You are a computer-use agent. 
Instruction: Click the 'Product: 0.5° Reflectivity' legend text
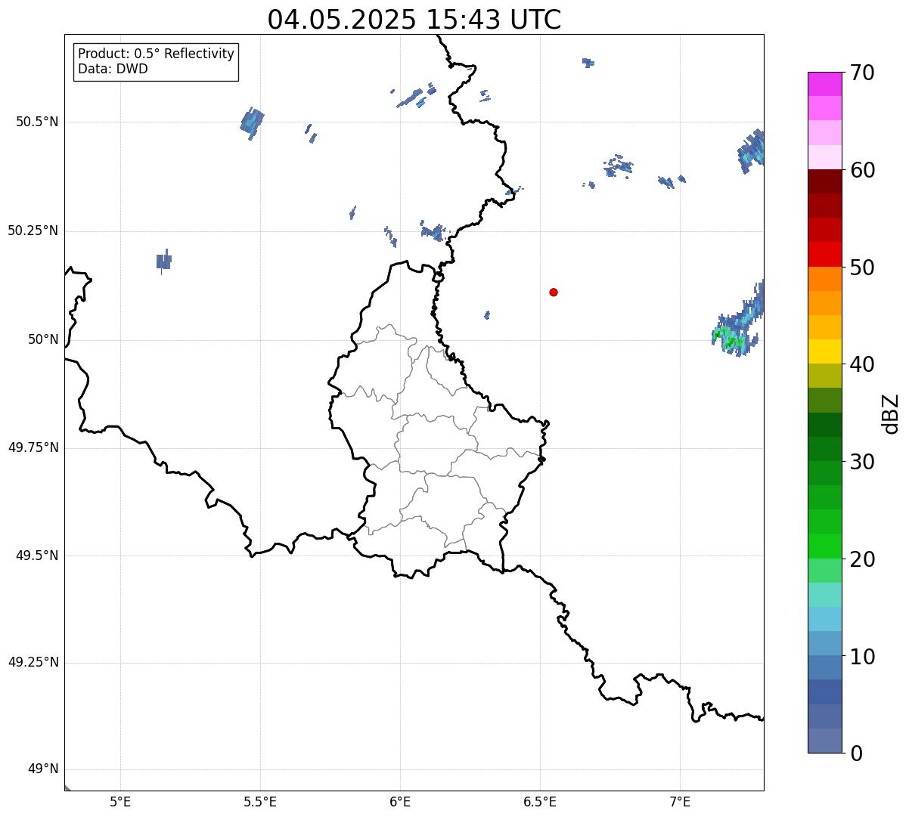pyautogui.click(x=157, y=54)
